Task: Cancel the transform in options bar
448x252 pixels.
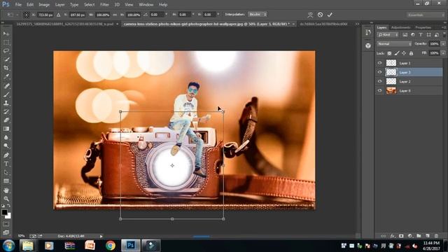Action: (320, 15)
